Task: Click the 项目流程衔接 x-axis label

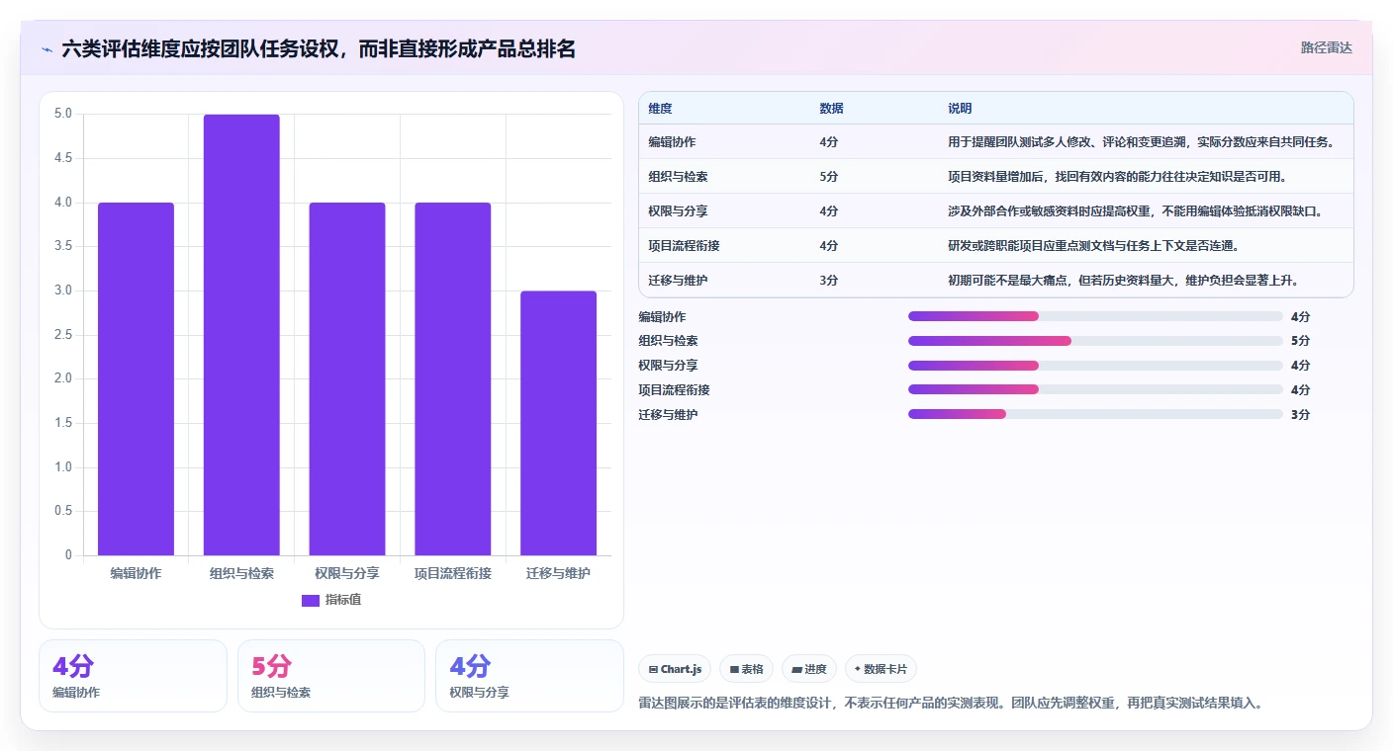Action: (x=452, y=573)
